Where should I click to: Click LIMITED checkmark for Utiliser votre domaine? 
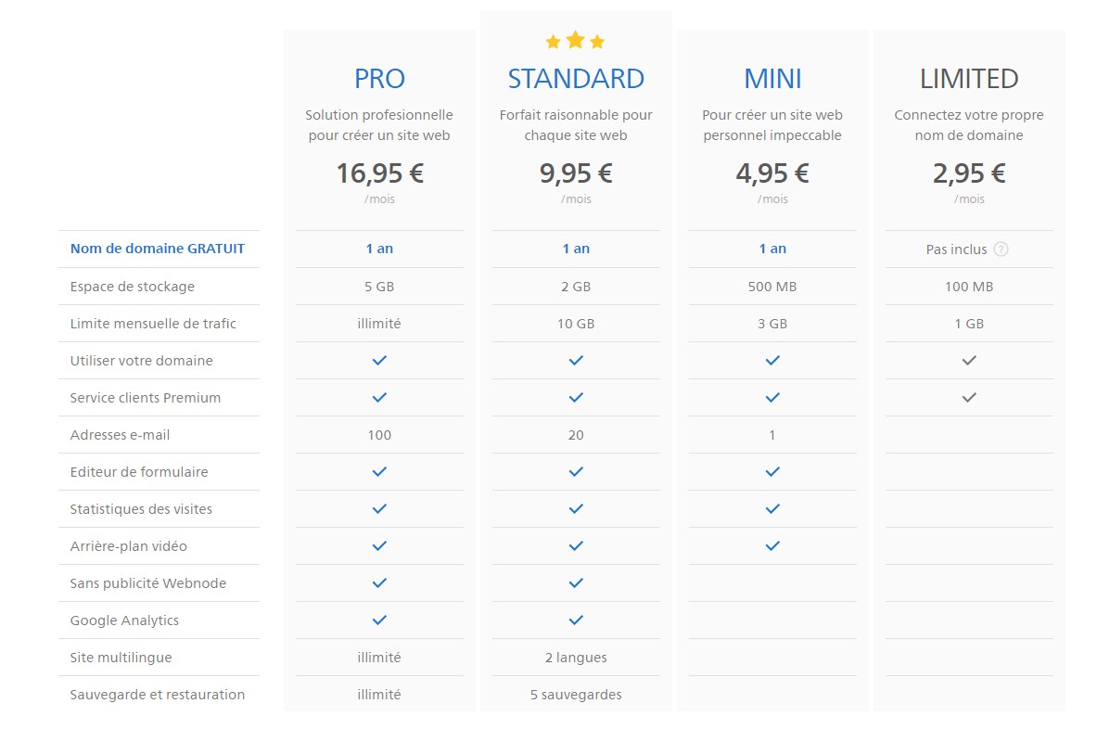(969, 360)
